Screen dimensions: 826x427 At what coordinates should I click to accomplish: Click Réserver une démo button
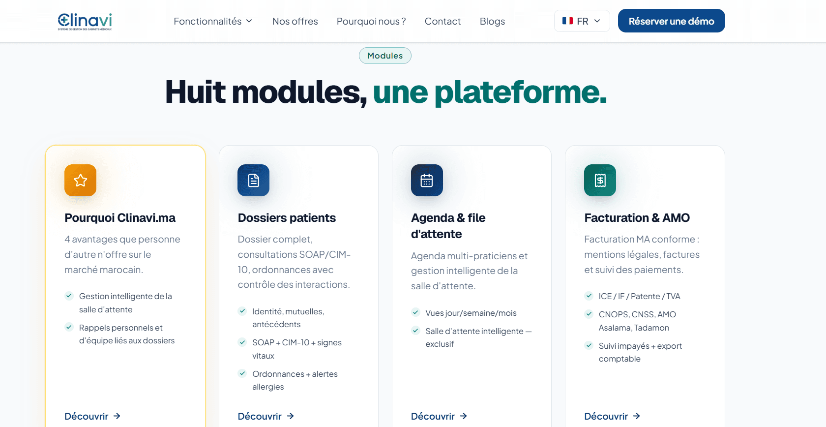[671, 21]
